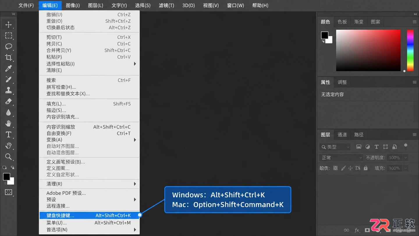
Task: Click the fx layer style icon
Action: click(x=357, y=230)
